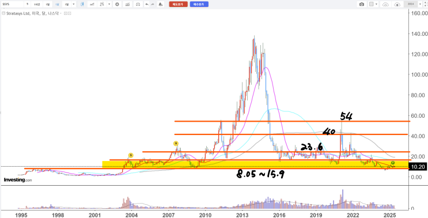The image size is (428, 218).
Task: Save the chart with the cloud upload icon
Action: 397,4
